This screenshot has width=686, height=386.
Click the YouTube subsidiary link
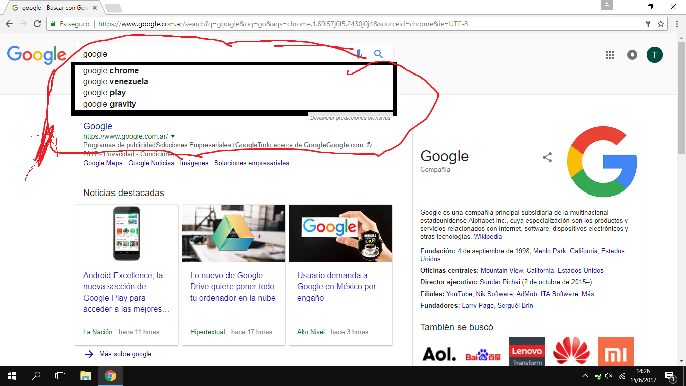(x=459, y=294)
